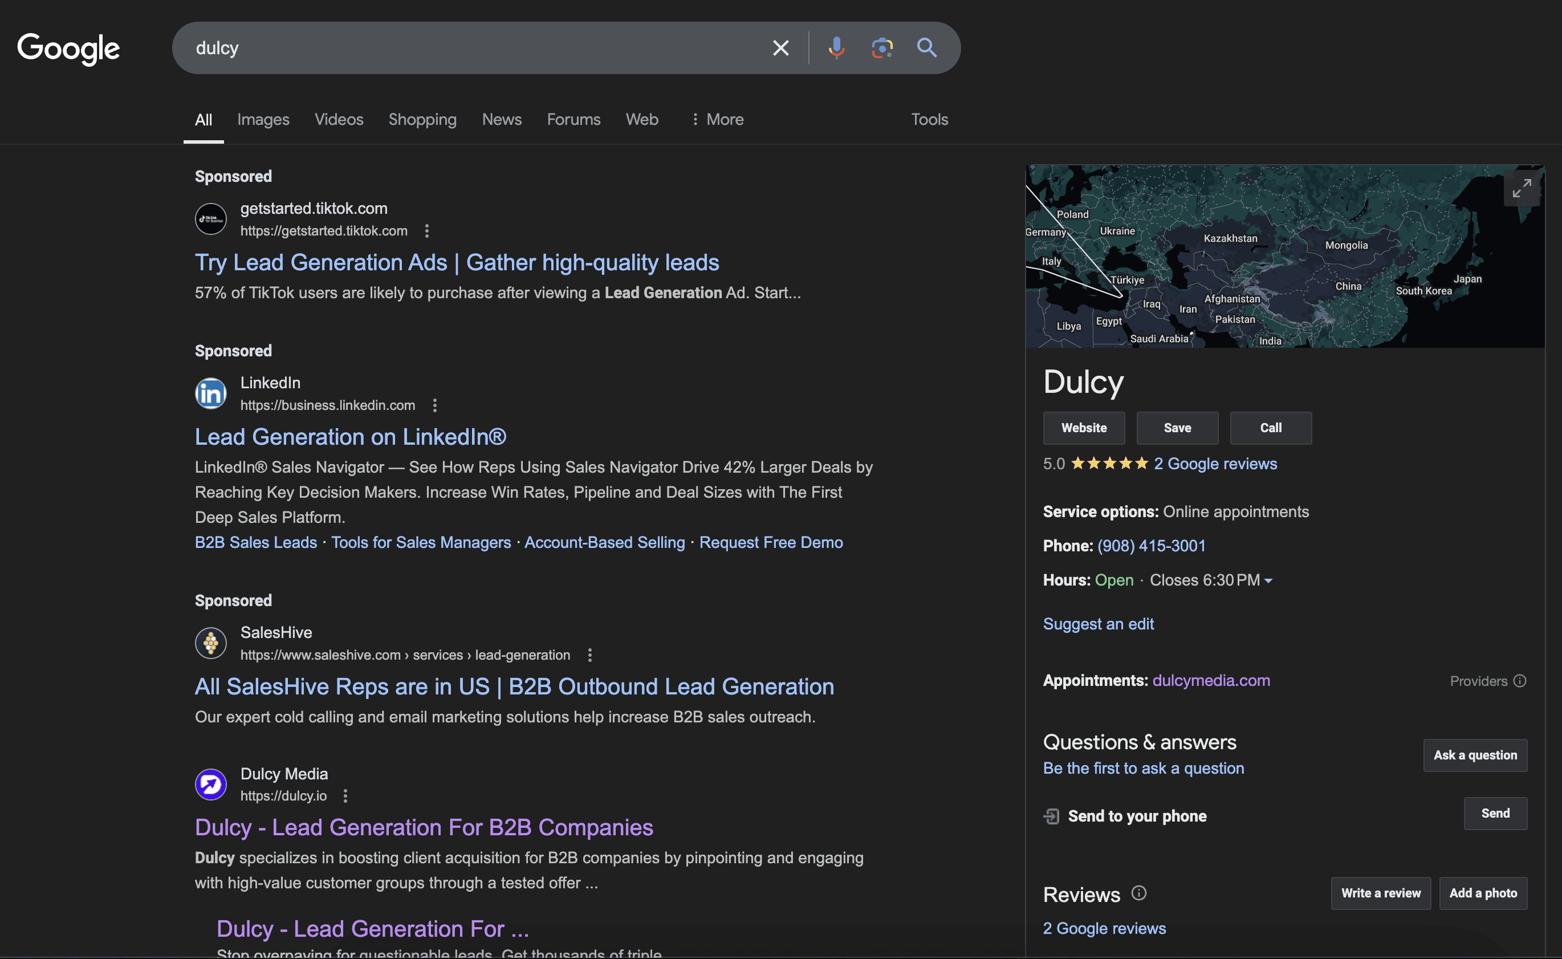Image resolution: width=1562 pixels, height=959 pixels.
Task: Open three-dot menu for Dulcy Media result
Action: 345,796
